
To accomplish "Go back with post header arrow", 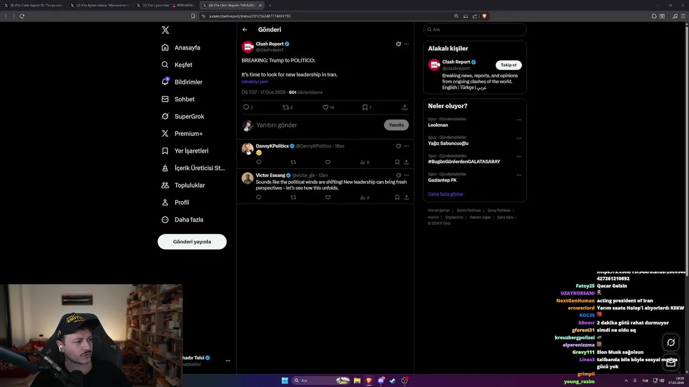I will coord(244,30).
